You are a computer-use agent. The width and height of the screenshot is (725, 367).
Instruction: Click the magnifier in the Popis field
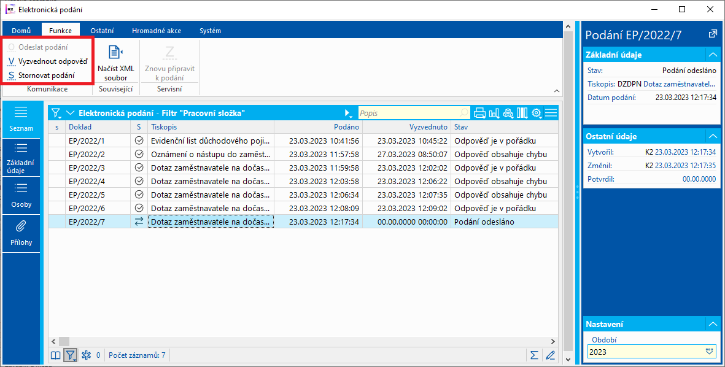click(463, 113)
